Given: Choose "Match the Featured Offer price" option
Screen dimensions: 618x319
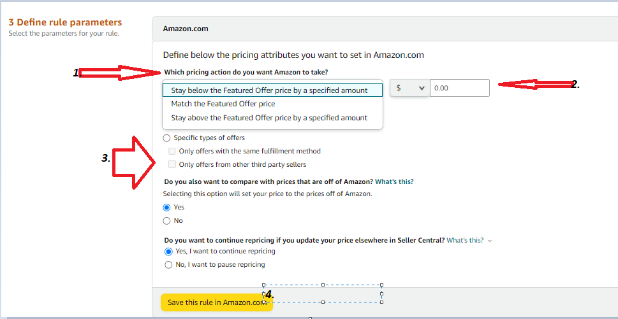Looking at the screenshot, I should pos(223,104).
